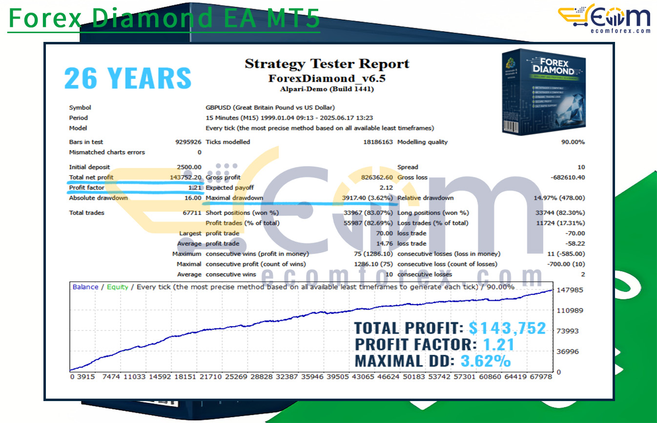Image resolution: width=657 pixels, height=423 pixels.
Task: Click the Profit factor value 1.21
Action: tap(194, 188)
